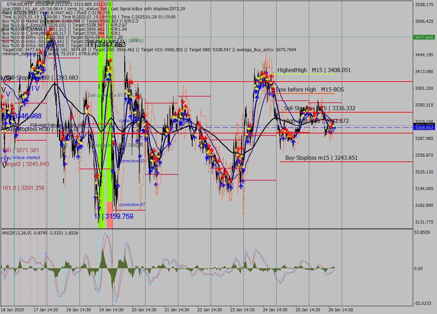Image resolution: width=437 pixels, height=314 pixels.
Task: Select the 3350.215 price axis value
Action: click(423, 105)
